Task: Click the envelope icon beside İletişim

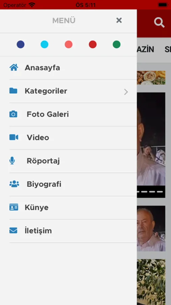Action: 13,230
